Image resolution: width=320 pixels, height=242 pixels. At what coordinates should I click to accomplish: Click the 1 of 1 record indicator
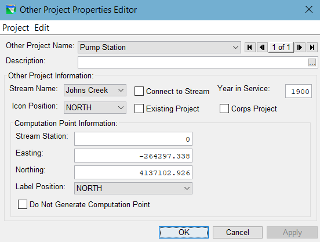pos(281,48)
